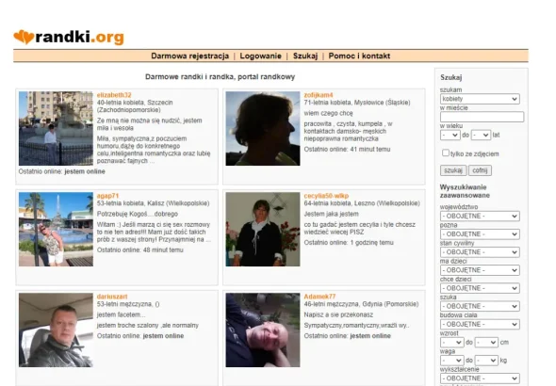Click text Ostatnio online: 41 minut temu
This screenshot has height=386, width=556.
click(347, 150)
